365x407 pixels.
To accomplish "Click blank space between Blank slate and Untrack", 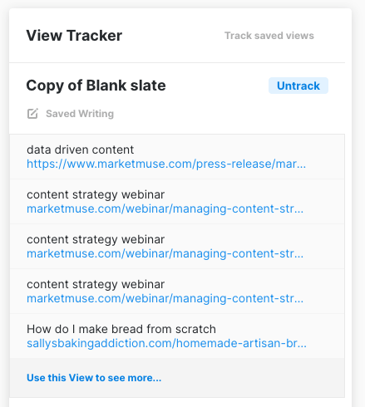I will pos(217,86).
